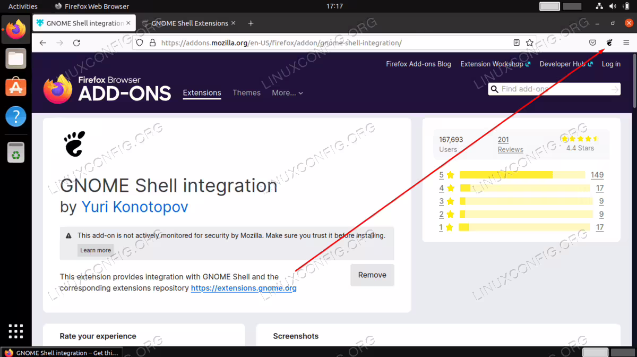
Task: Expand the More… dropdown menu
Action: pos(287,92)
